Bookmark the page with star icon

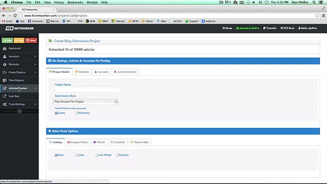pos(317,16)
